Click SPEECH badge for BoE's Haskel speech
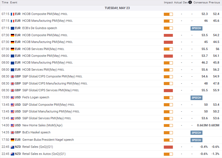Viewport: 222px width, 158px height. 196,133
